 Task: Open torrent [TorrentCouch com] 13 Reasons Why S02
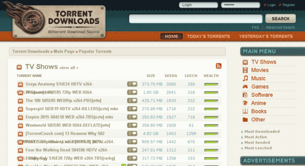[65, 133]
